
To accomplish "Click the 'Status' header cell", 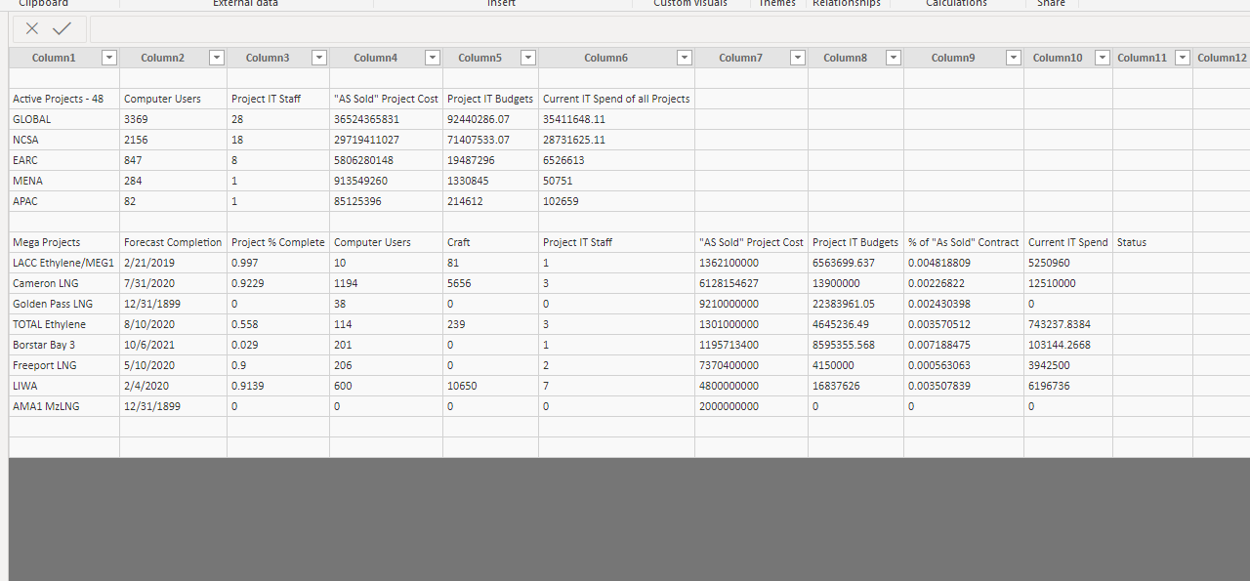I will (1152, 242).
